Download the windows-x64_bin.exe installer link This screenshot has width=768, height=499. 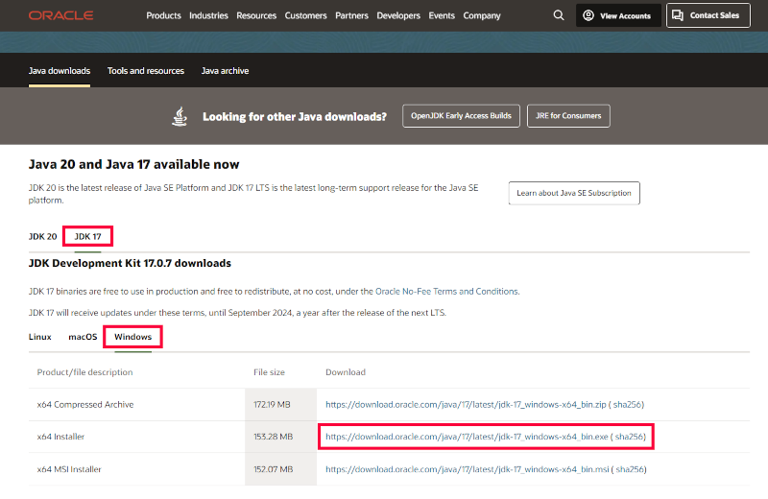coord(467,437)
